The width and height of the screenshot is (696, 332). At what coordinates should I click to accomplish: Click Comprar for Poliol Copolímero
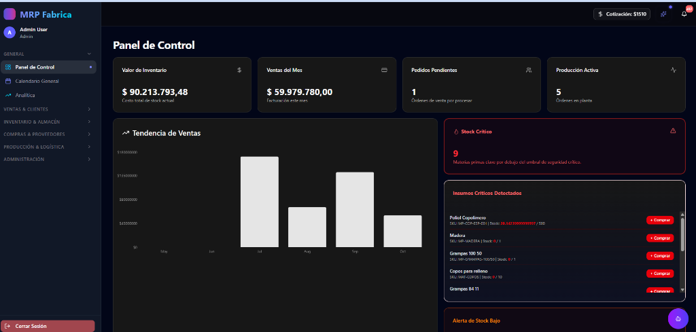click(x=660, y=220)
